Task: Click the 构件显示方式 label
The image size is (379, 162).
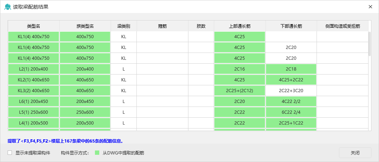Action: pos(75,153)
